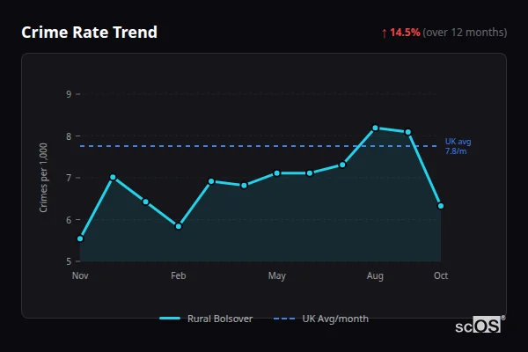Click the "over 12 months" period text
The height and width of the screenshot is (352, 528).
coord(465,33)
